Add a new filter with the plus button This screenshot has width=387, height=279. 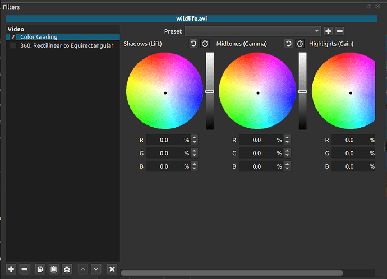(x=11, y=269)
